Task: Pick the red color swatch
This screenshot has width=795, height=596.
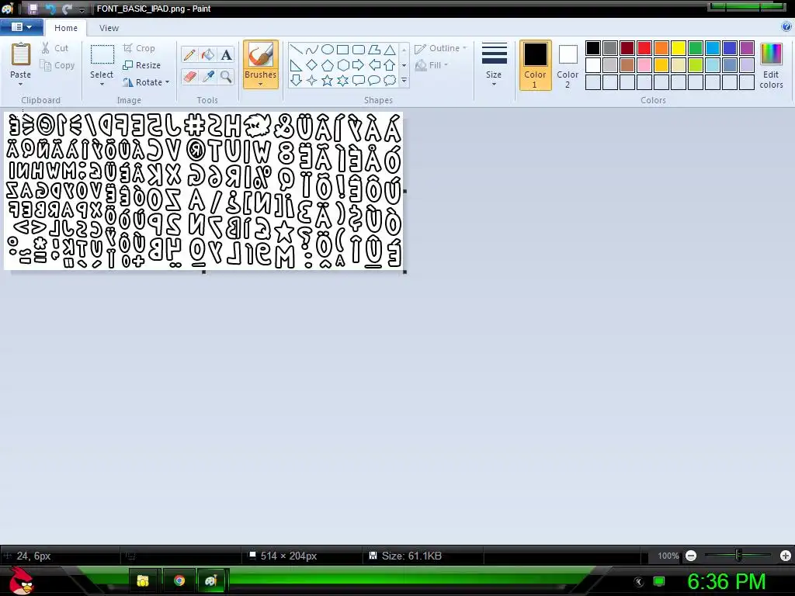Action: (644, 48)
